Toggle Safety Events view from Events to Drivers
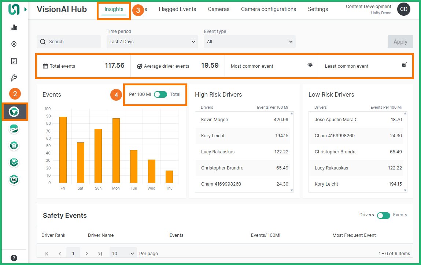Viewport: 421px width, 265px height. tap(383, 215)
